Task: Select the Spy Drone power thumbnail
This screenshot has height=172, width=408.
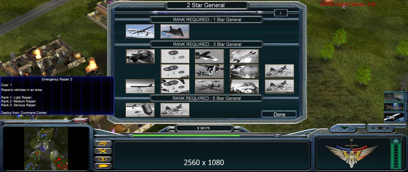Action: (140, 32)
